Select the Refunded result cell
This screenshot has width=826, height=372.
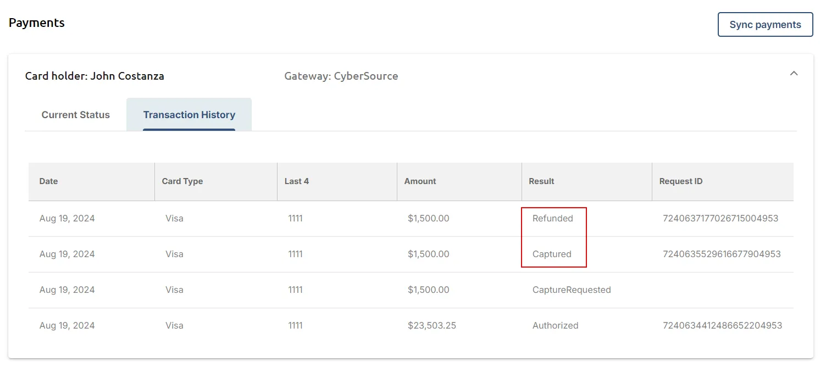(553, 219)
